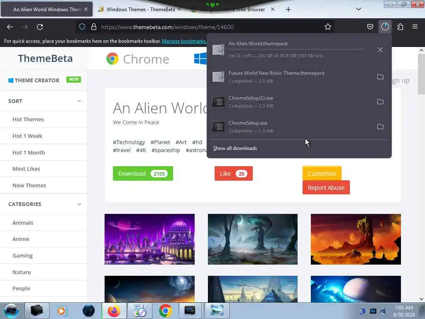The height and width of the screenshot is (319, 425).
Task: Open Anime category
Action: point(21,239)
